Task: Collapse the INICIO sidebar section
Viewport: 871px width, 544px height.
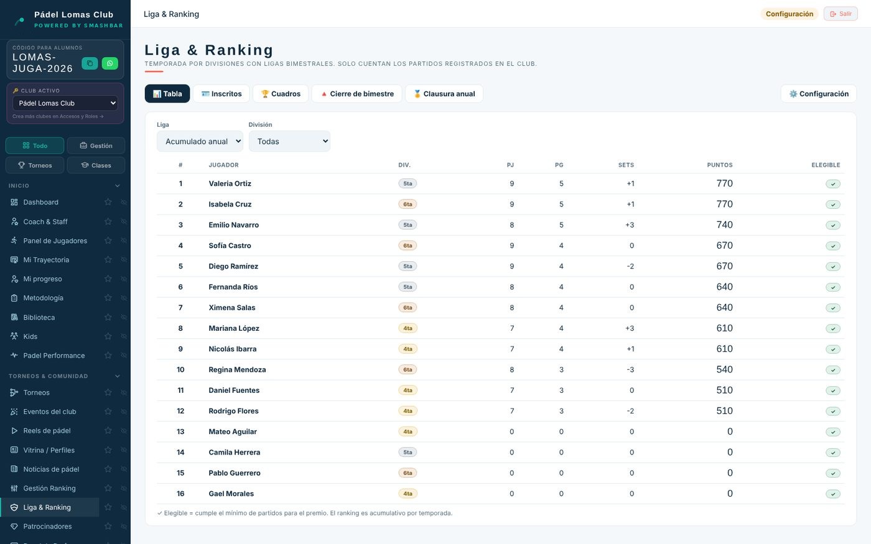Action: point(118,186)
